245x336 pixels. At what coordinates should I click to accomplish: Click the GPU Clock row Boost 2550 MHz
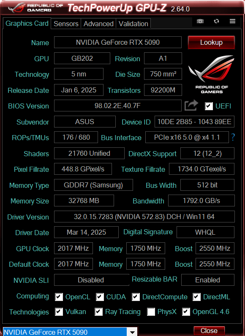(215, 248)
